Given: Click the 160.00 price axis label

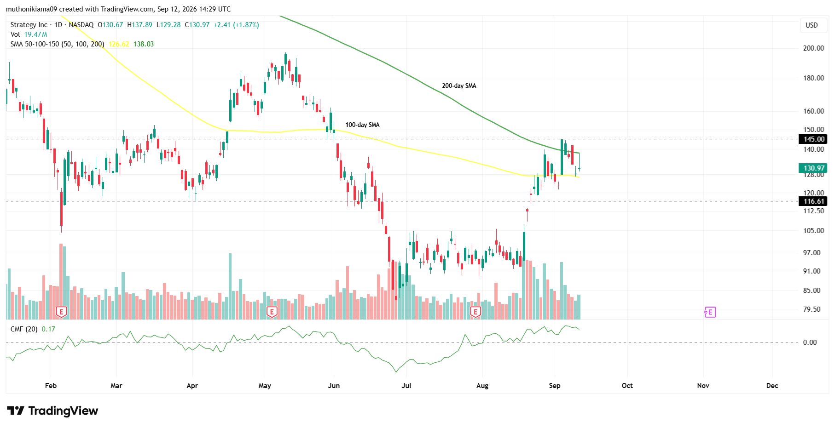Looking at the screenshot, I should tap(813, 111).
